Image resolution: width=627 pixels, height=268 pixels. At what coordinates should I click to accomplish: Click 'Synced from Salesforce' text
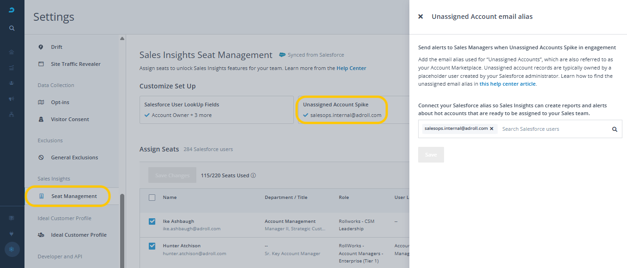[316, 55]
